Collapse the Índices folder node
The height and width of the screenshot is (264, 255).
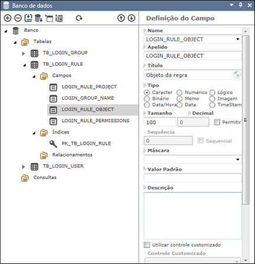pyautogui.click(x=34, y=133)
